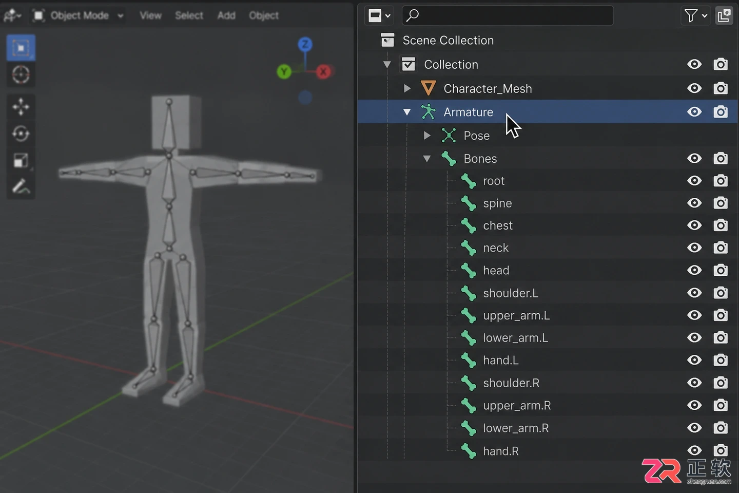Select the upper_arm.L bone row
This screenshot has height=493, width=739.
coord(548,315)
